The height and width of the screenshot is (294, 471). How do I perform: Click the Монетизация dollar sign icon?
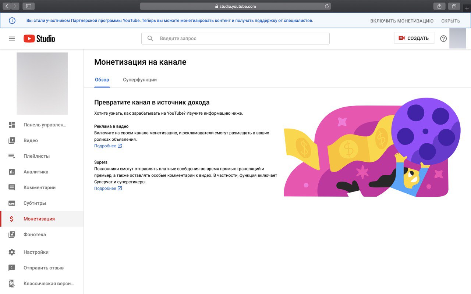pos(12,219)
